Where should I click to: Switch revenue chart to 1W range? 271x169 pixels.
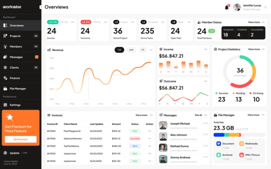click(x=119, y=50)
